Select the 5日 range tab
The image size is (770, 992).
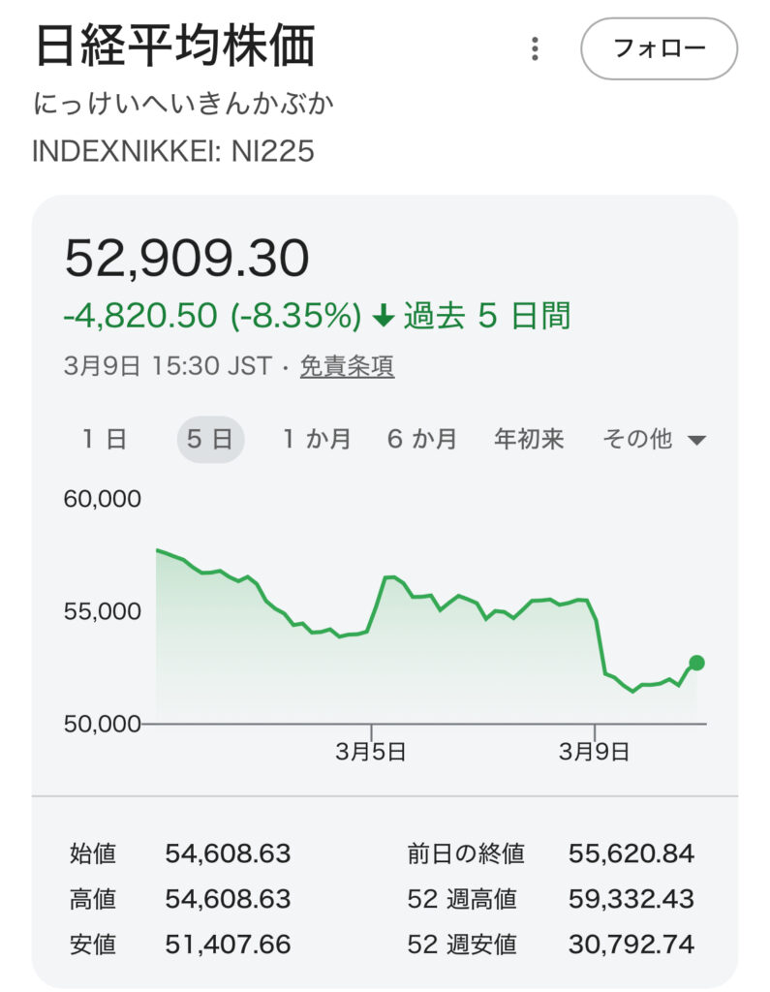pyautogui.click(x=210, y=439)
